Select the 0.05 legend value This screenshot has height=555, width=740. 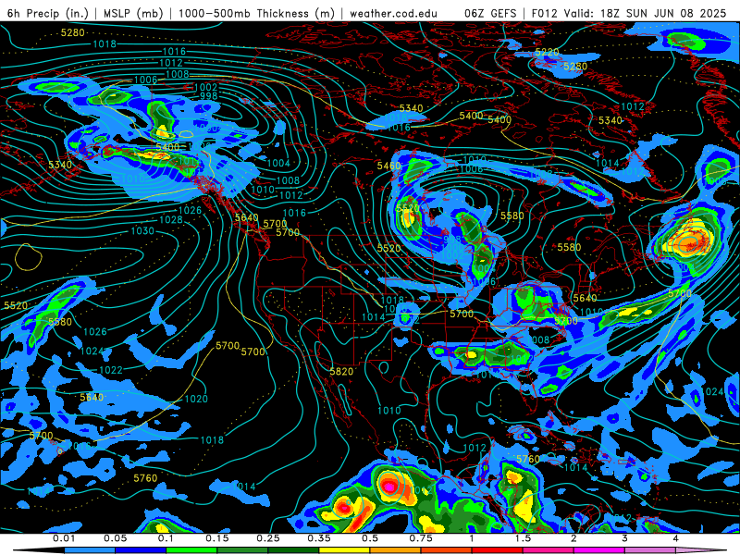click(115, 538)
